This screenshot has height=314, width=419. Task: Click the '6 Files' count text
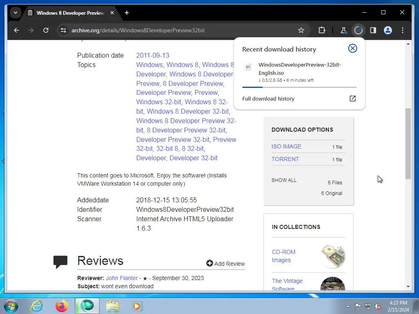335,183
